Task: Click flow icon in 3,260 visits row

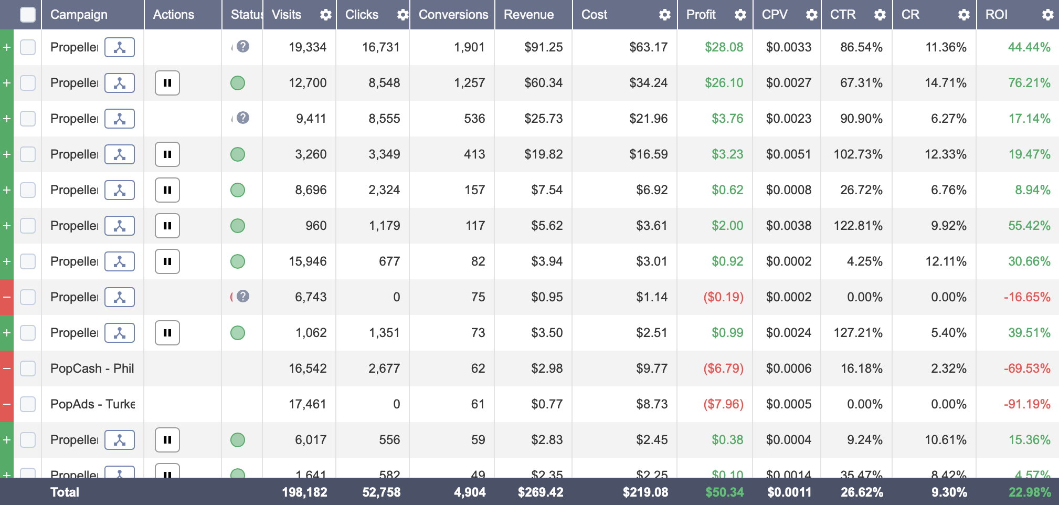Action: click(120, 154)
